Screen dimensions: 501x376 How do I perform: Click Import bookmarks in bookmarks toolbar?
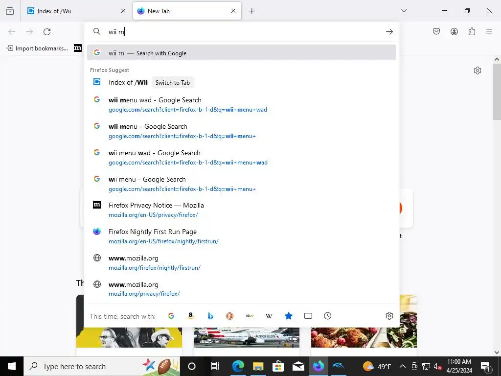(x=37, y=48)
